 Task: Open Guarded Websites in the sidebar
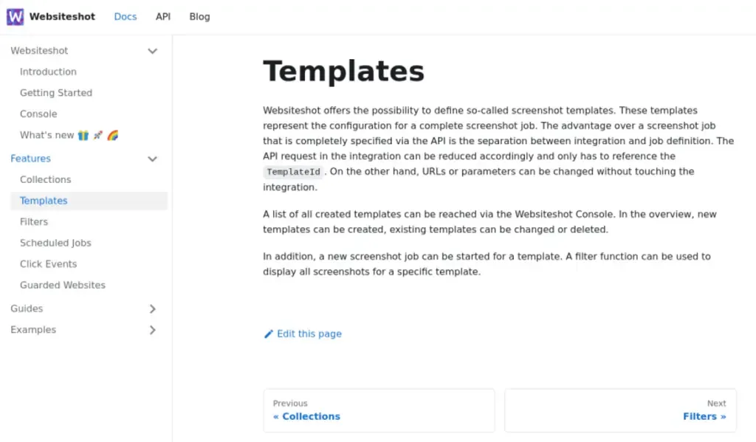(63, 285)
